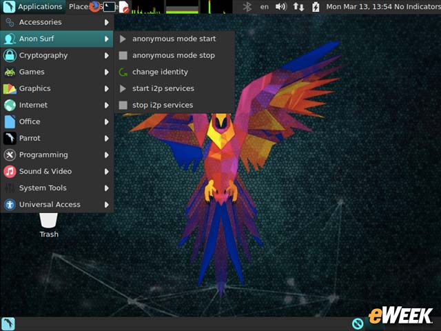Select the Anon Surf menu category

[57, 39]
